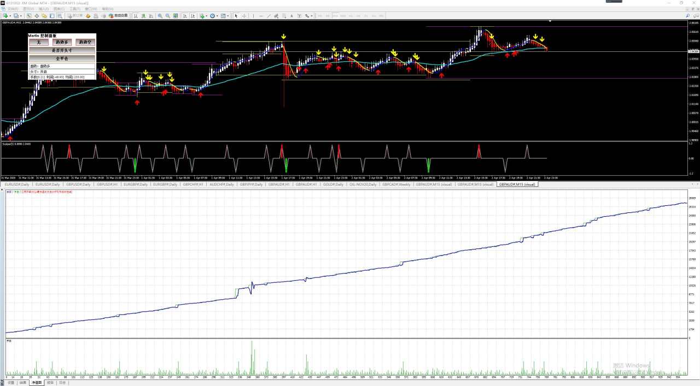Zoom in on the chart

click(x=160, y=16)
